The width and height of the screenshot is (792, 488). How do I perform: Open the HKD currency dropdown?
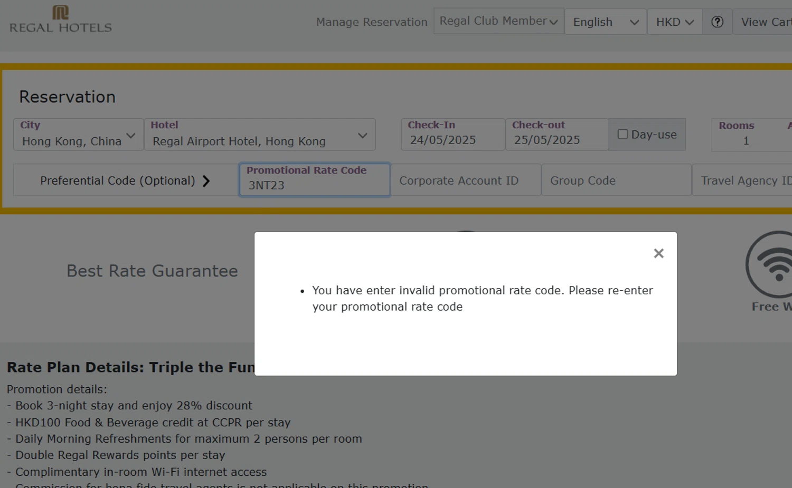coord(675,22)
